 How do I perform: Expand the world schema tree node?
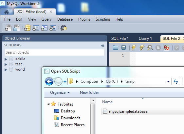[6, 70]
